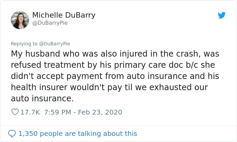The width and height of the screenshot is (237, 142).
Task: Click the final line "auto insurance."
Action: 42,99
